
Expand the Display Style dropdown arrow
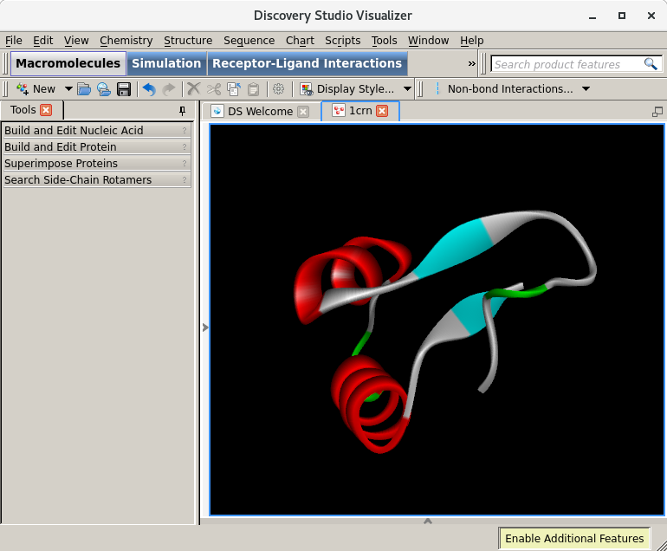(x=407, y=88)
